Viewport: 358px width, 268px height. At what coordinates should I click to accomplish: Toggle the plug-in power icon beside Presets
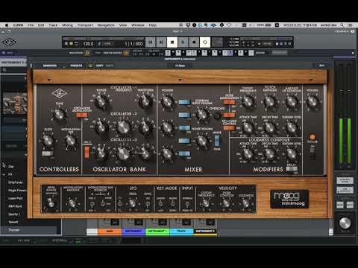click(x=90, y=66)
